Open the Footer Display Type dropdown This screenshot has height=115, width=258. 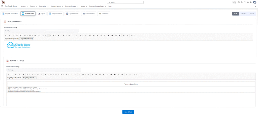point(44,70)
